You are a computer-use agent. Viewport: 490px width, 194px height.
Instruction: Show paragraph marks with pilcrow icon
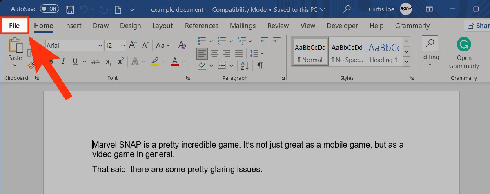point(260,65)
